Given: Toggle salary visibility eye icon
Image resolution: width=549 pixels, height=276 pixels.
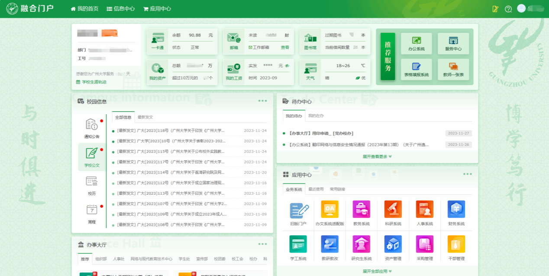Looking at the screenshot, I should [287, 66].
